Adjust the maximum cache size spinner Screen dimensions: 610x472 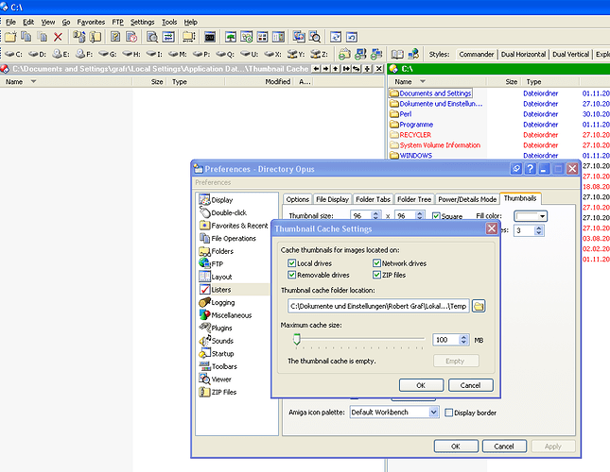click(x=463, y=340)
